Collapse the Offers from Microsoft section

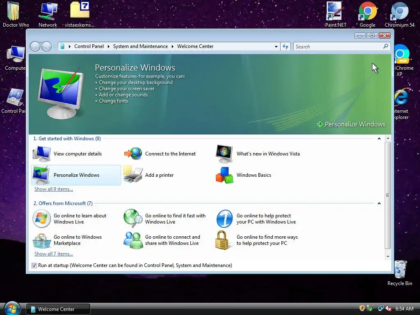379,203
